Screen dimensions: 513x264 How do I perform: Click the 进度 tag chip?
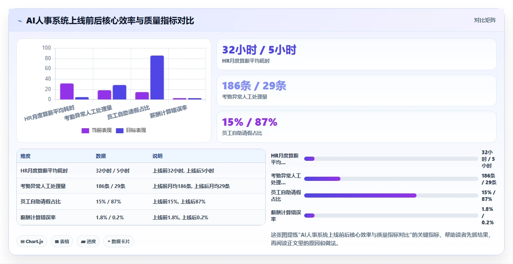click(88, 241)
